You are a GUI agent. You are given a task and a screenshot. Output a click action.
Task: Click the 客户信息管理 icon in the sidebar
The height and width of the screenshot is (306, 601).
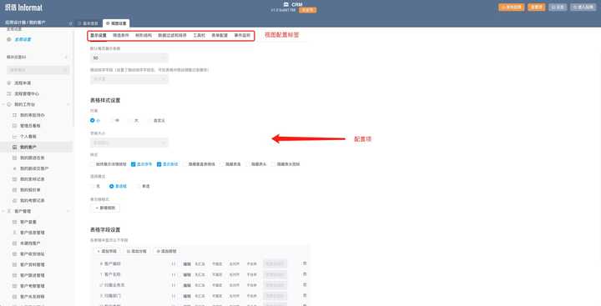tap(14, 233)
